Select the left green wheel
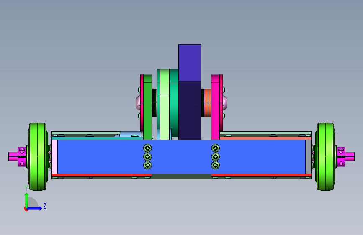This screenshot has height=235, width=363. 38,156
